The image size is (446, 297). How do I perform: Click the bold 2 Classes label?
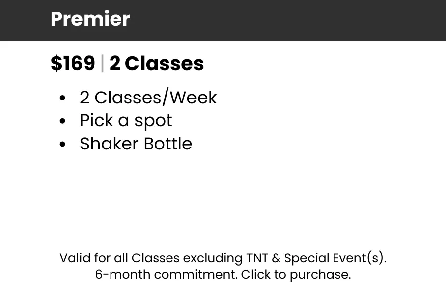pos(157,64)
